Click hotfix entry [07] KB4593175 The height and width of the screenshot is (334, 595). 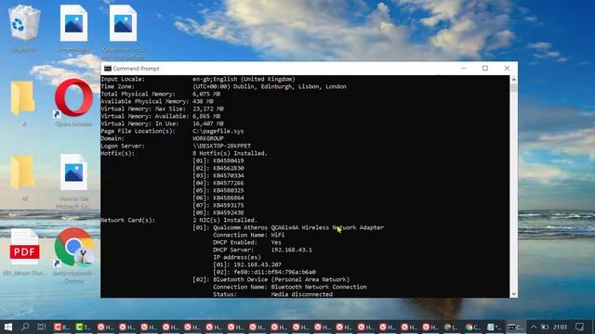coord(218,205)
